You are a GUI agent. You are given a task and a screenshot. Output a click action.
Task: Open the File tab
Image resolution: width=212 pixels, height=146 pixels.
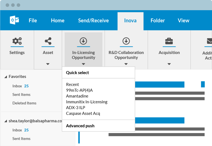tap(33, 20)
